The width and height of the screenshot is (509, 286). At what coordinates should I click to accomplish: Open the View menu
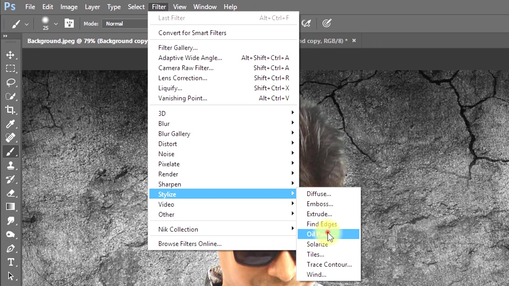point(180,7)
